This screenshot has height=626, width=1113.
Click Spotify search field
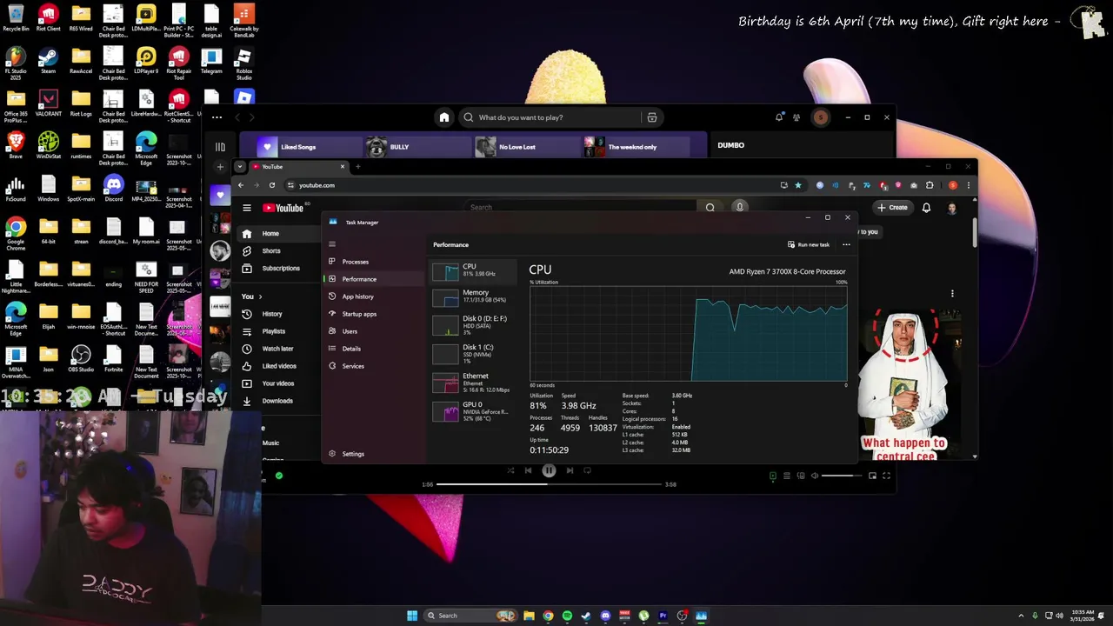(x=552, y=117)
